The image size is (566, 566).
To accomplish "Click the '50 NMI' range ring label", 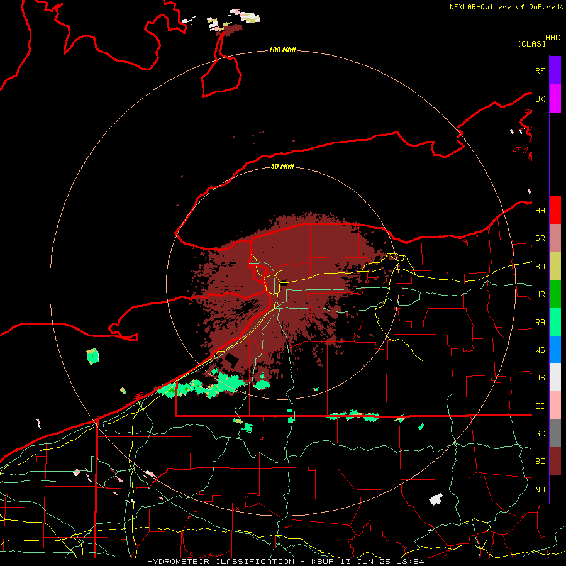I will 282,166.
